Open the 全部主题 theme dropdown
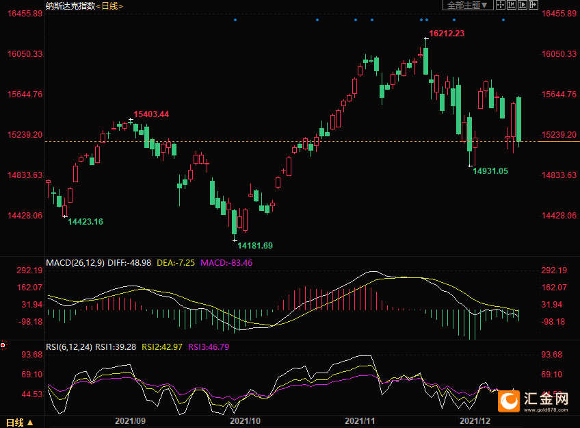 (468, 5)
